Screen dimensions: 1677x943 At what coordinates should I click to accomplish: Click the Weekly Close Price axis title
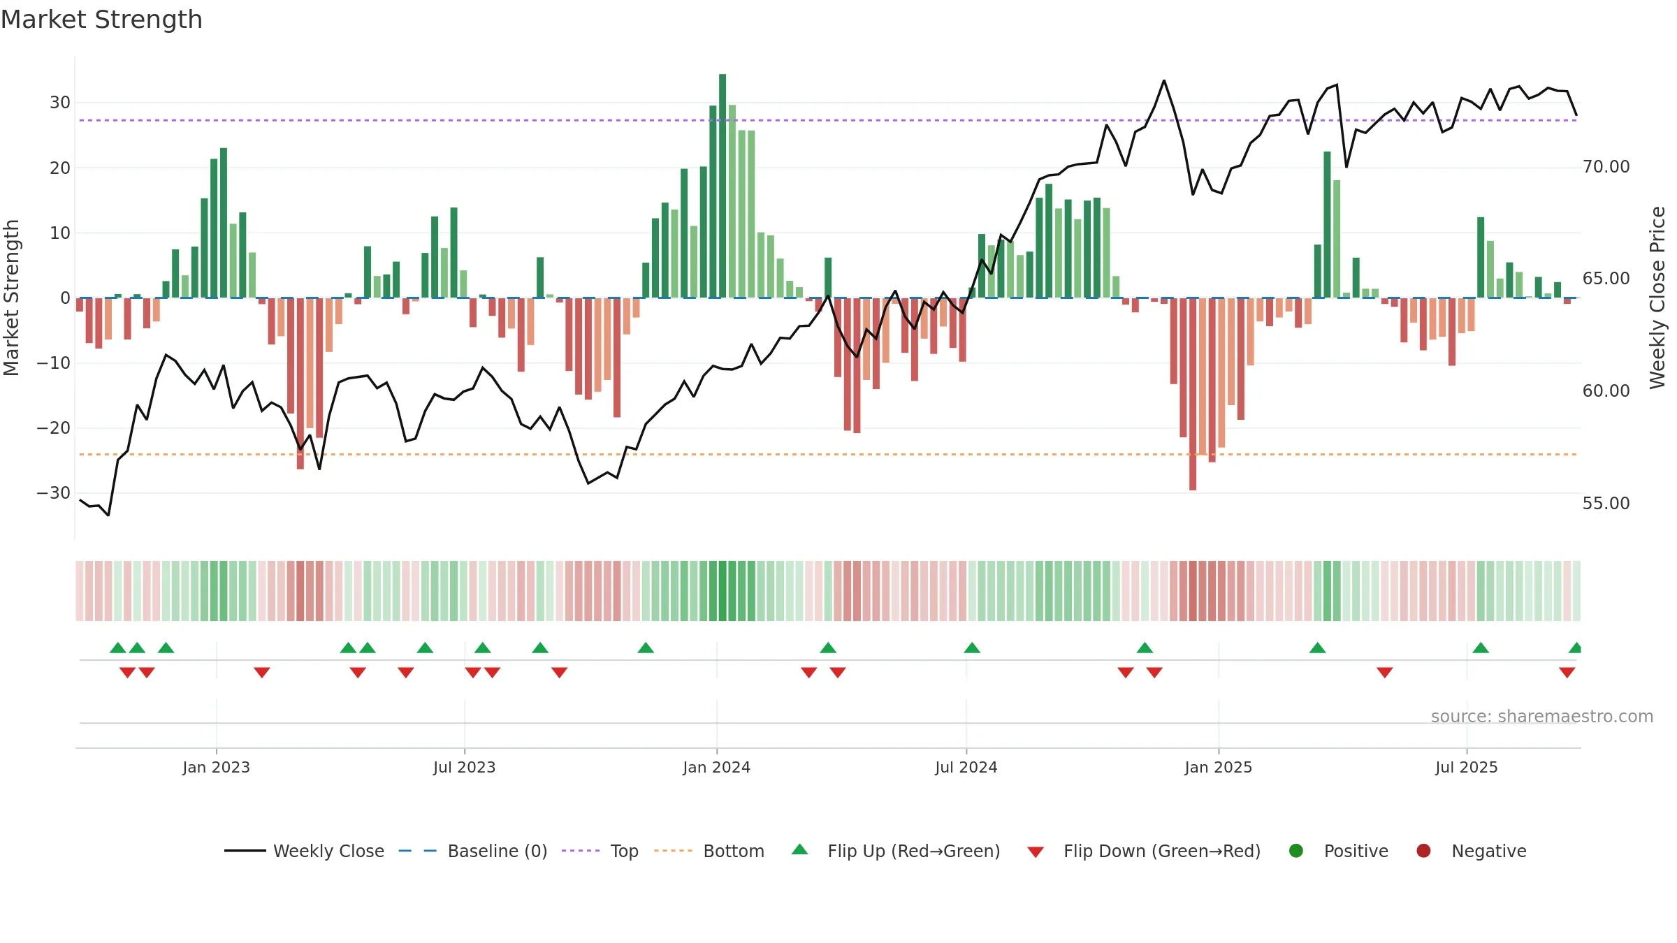pyautogui.click(x=1657, y=298)
